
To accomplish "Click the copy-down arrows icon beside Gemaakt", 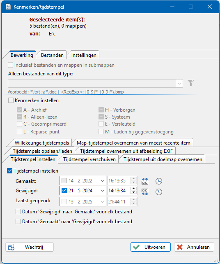I will click(x=145, y=181).
